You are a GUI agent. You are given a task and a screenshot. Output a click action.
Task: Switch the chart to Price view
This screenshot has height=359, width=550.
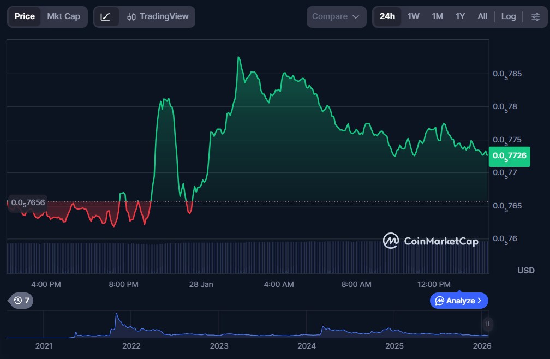[25, 16]
